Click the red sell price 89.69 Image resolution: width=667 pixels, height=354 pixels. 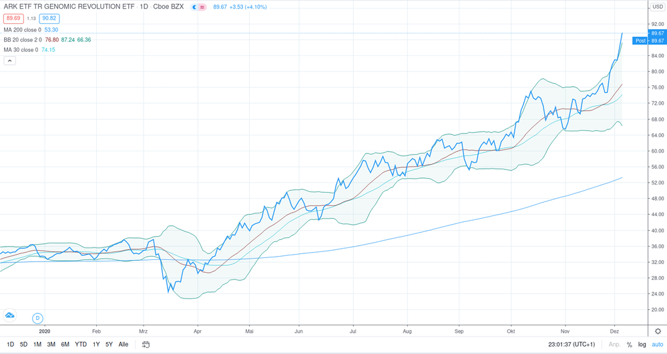click(x=13, y=18)
